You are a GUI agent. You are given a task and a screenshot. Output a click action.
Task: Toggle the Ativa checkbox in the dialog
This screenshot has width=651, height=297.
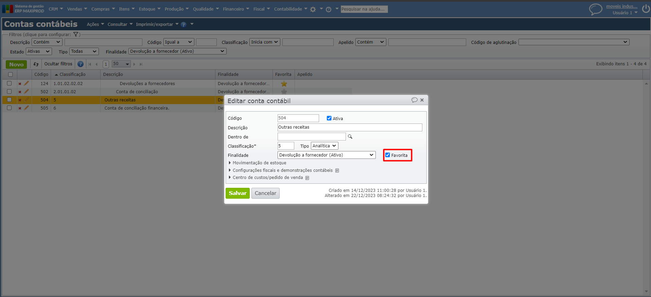click(x=329, y=118)
